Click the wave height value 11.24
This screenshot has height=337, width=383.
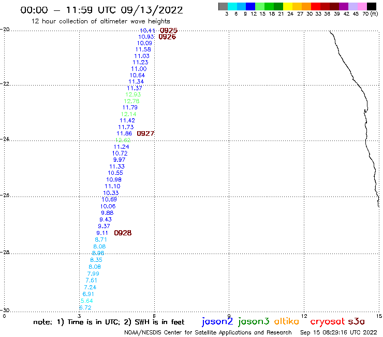122,147
